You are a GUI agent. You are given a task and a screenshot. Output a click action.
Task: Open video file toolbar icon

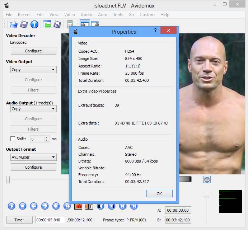[x=13, y=24]
